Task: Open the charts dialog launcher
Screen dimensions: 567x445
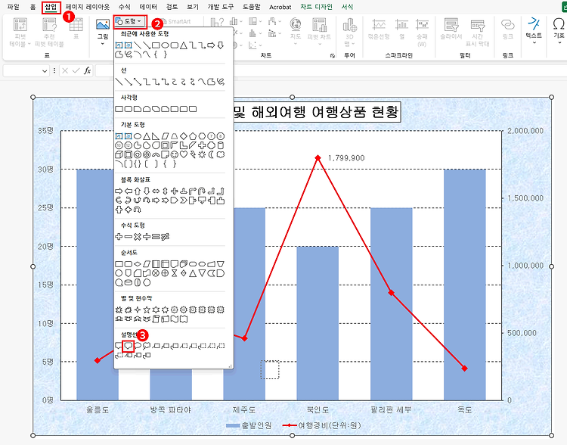Action: point(333,55)
